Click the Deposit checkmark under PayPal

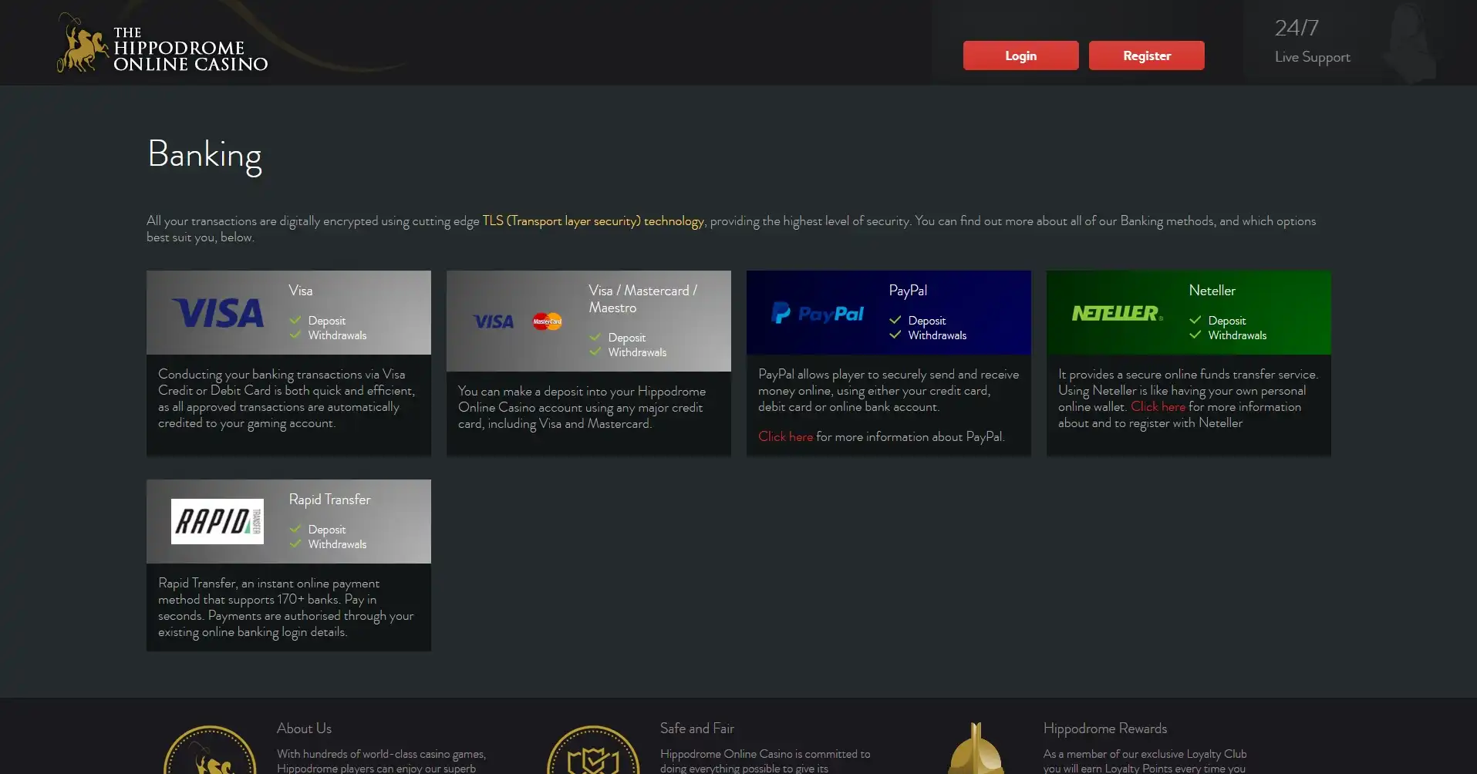[x=895, y=320]
